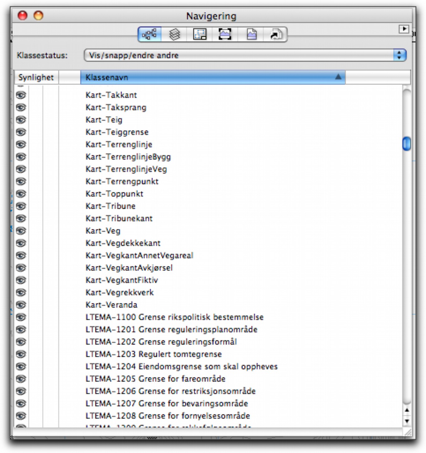Select the Kart-Veg class name

tap(103, 231)
